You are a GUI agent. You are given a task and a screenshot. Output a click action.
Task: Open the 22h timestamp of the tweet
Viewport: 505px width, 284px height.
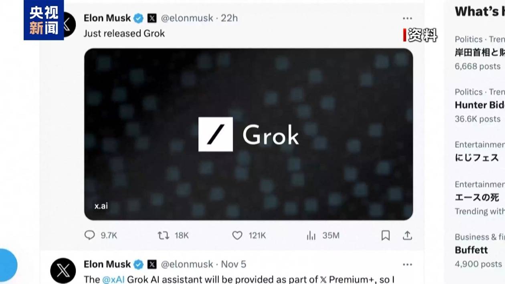229,18
